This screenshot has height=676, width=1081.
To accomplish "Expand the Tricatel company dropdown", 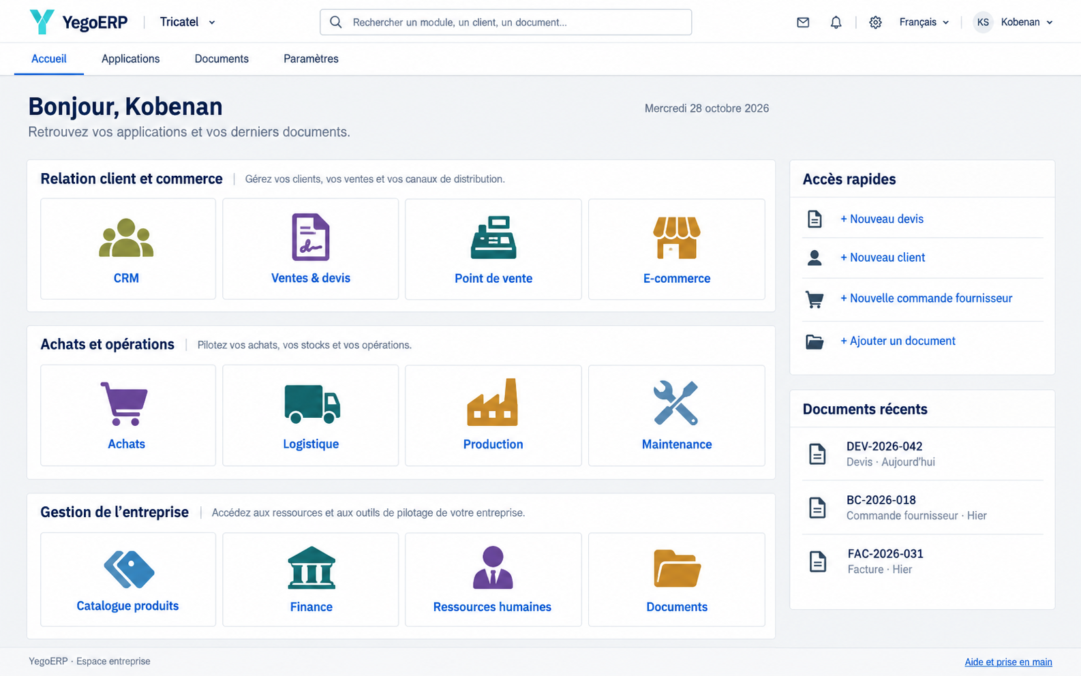I will point(187,22).
